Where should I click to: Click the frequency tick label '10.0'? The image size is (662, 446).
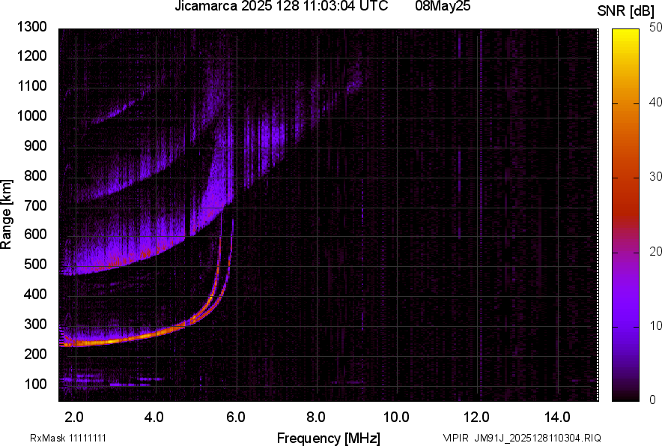point(396,418)
